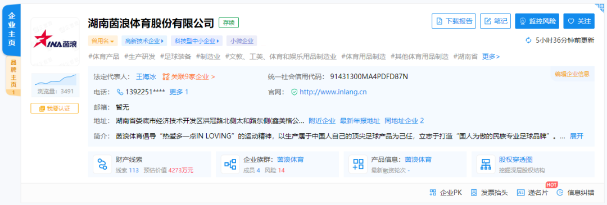Open the 线索 113 count
Image resolution: width=607 pixels, height=205 pixels.
coord(127,170)
